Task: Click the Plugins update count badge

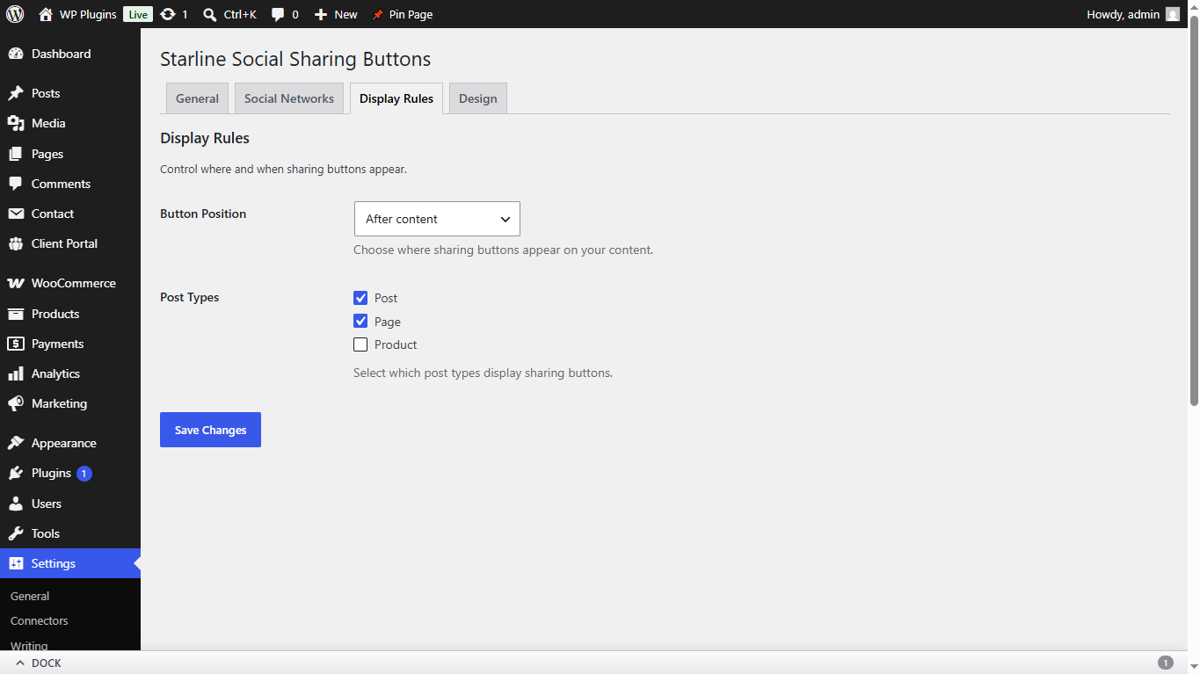Action: pos(84,474)
